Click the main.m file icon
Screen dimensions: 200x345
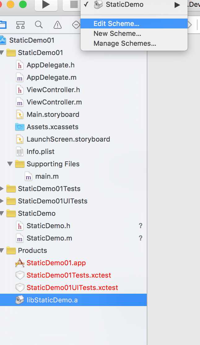(28, 177)
